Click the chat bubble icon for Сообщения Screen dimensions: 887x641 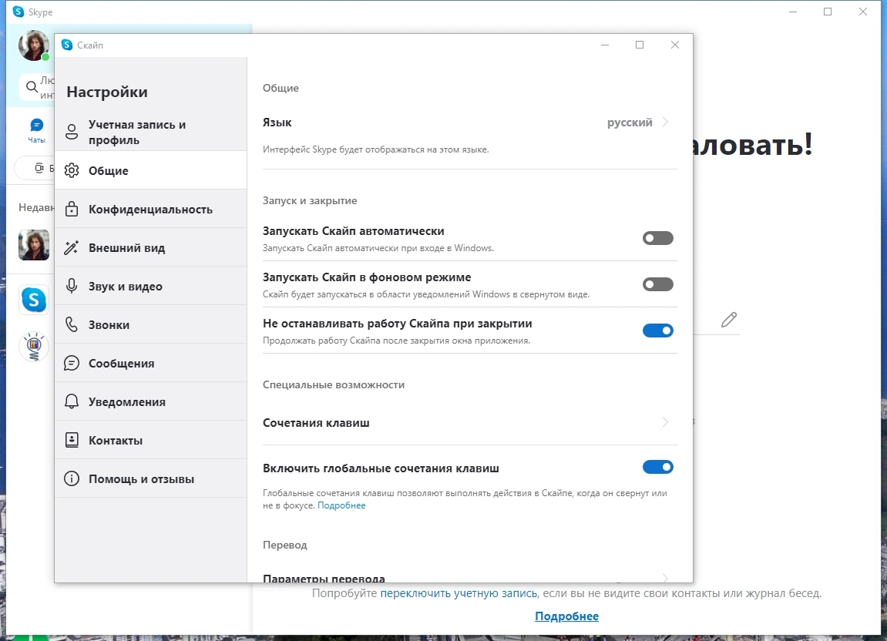(x=71, y=363)
